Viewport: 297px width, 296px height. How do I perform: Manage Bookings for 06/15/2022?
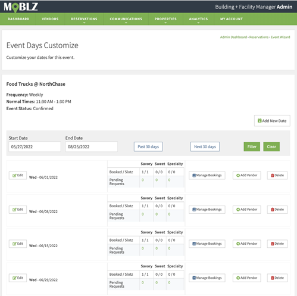207,244
